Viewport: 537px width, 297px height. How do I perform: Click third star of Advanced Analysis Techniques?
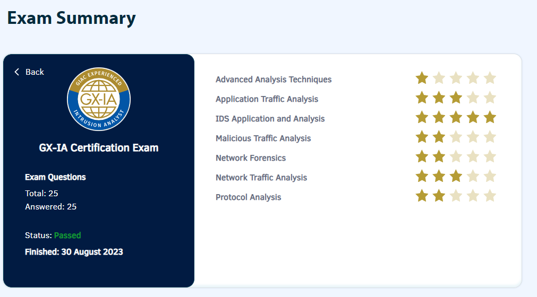pyautogui.click(x=456, y=78)
